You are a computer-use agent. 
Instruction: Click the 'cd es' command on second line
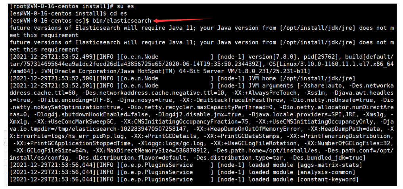117,13
